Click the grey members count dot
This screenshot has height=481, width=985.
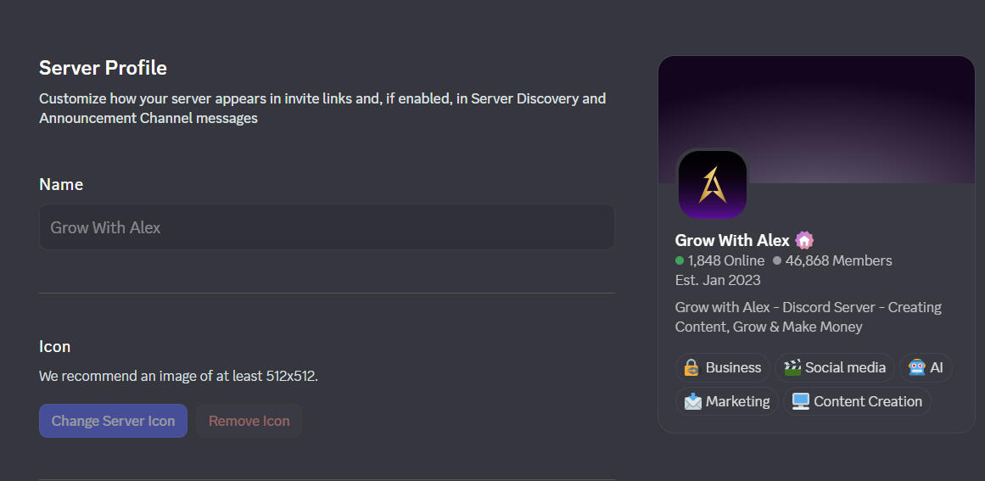click(777, 261)
